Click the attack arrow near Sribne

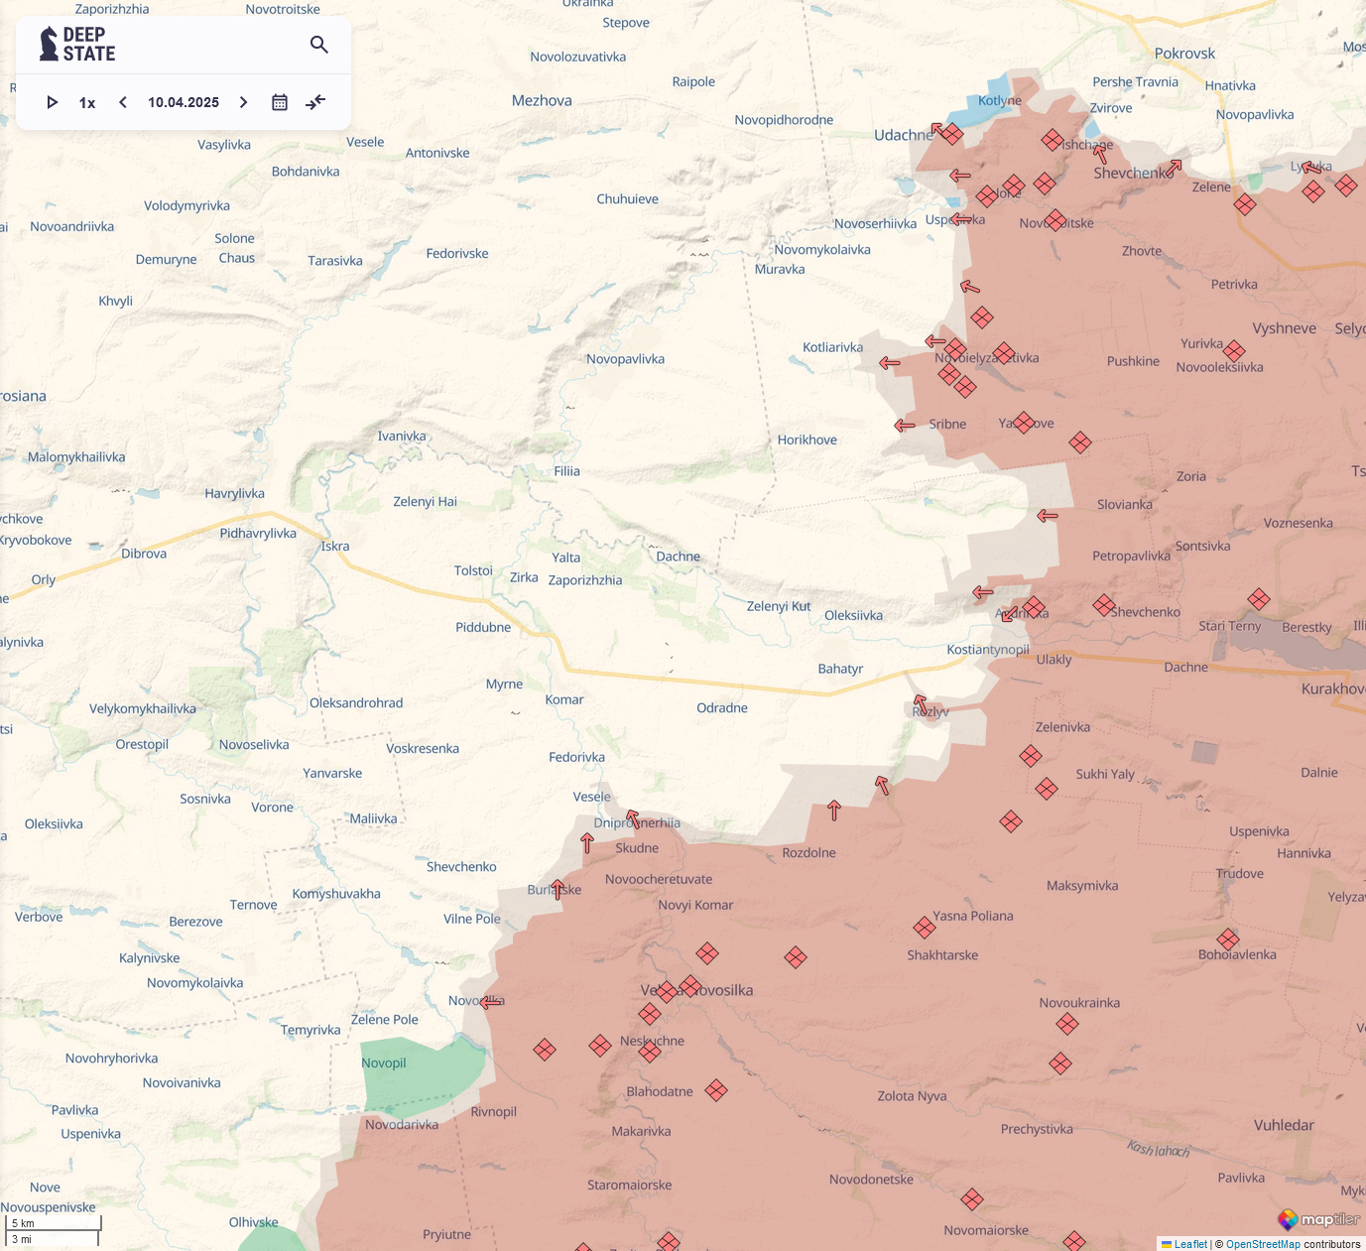[905, 426]
